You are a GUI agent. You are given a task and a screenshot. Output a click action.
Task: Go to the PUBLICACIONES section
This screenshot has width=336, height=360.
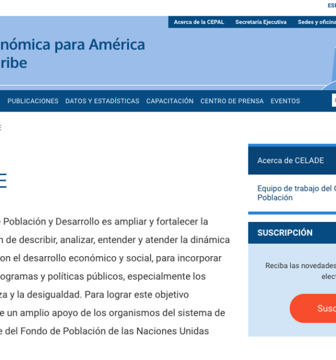(x=33, y=101)
